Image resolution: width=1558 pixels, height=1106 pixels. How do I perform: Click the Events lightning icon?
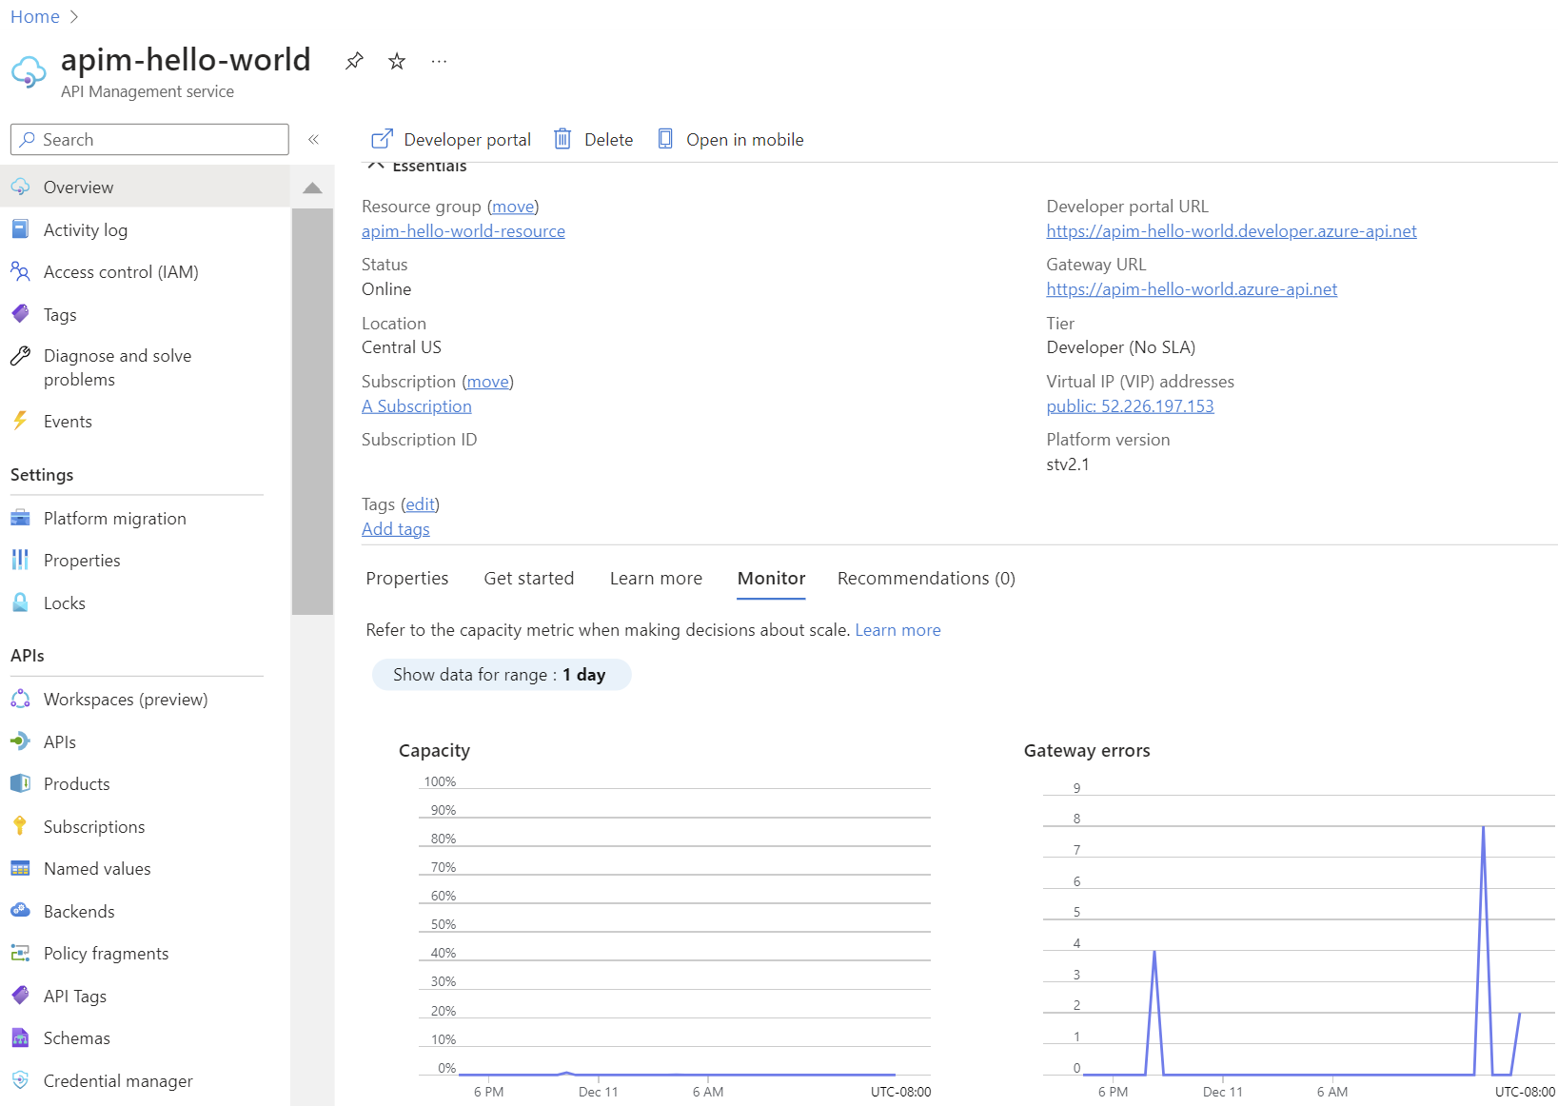click(x=20, y=421)
